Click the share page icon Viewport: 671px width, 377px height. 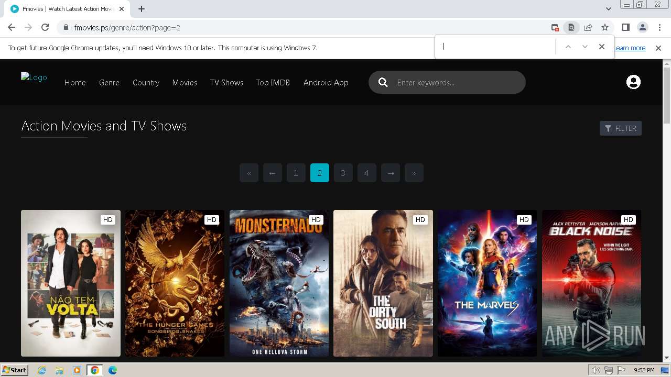588,28
